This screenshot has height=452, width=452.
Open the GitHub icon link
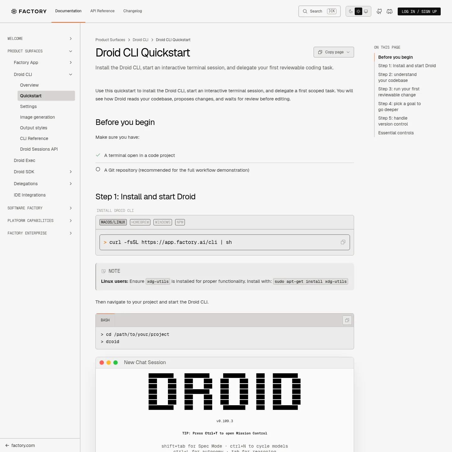click(x=379, y=11)
